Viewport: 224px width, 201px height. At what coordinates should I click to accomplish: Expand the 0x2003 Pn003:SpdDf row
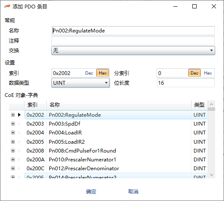[x=13, y=124]
